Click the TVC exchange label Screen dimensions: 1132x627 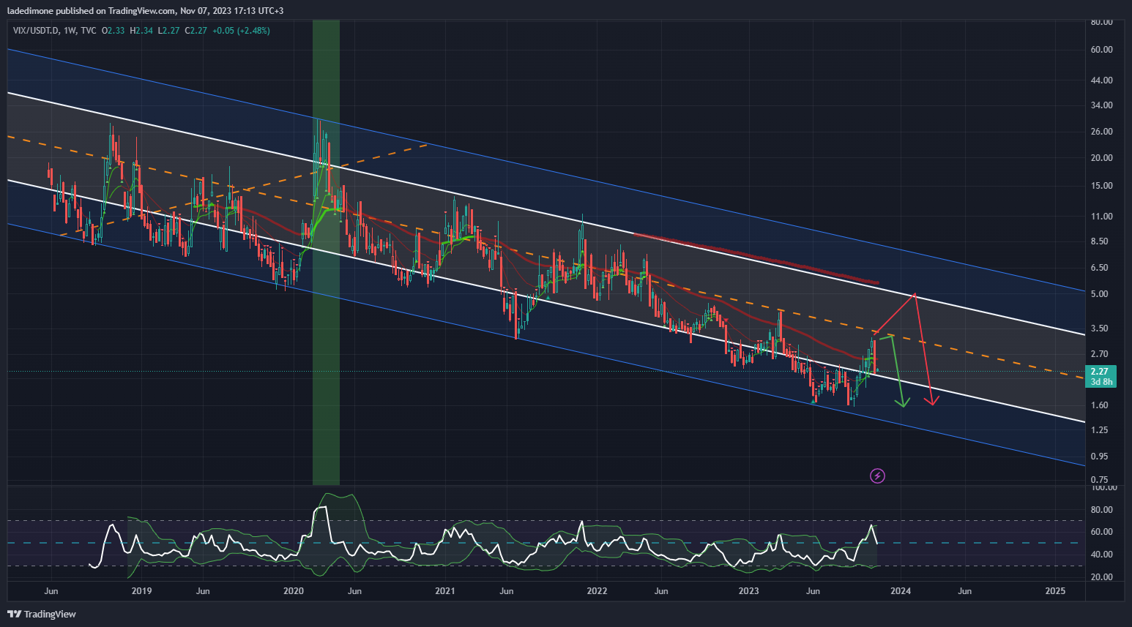click(x=88, y=31)
